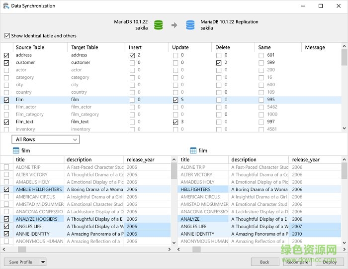Select the film_text row in table list
This screenshot has width=348, height=269.
coord(25,122)
